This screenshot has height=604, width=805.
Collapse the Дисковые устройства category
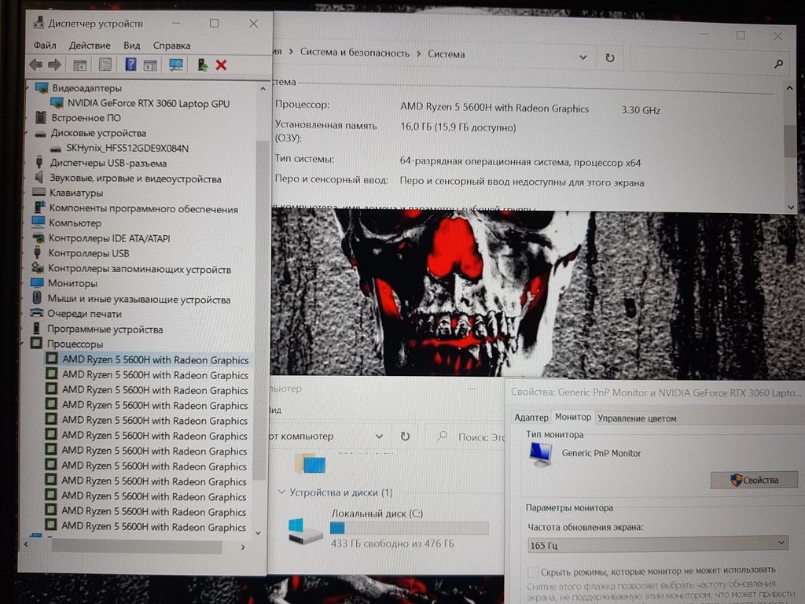point(28,134)
